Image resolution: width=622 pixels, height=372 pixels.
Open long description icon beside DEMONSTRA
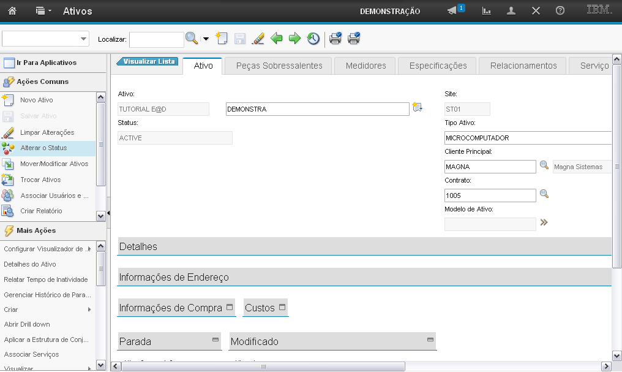click(x=418, y=107)
